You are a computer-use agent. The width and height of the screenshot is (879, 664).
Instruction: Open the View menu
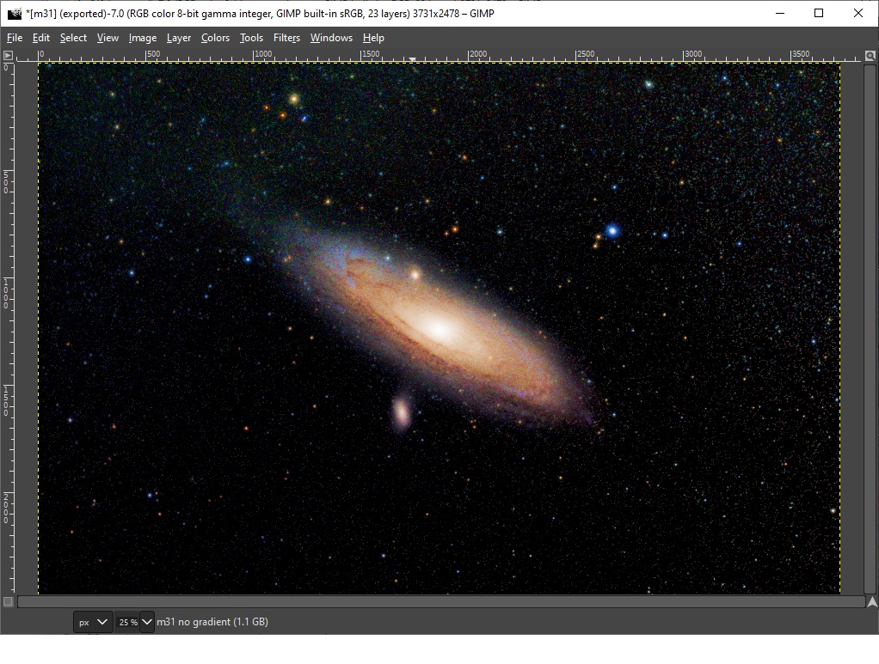tap(108, 38)
